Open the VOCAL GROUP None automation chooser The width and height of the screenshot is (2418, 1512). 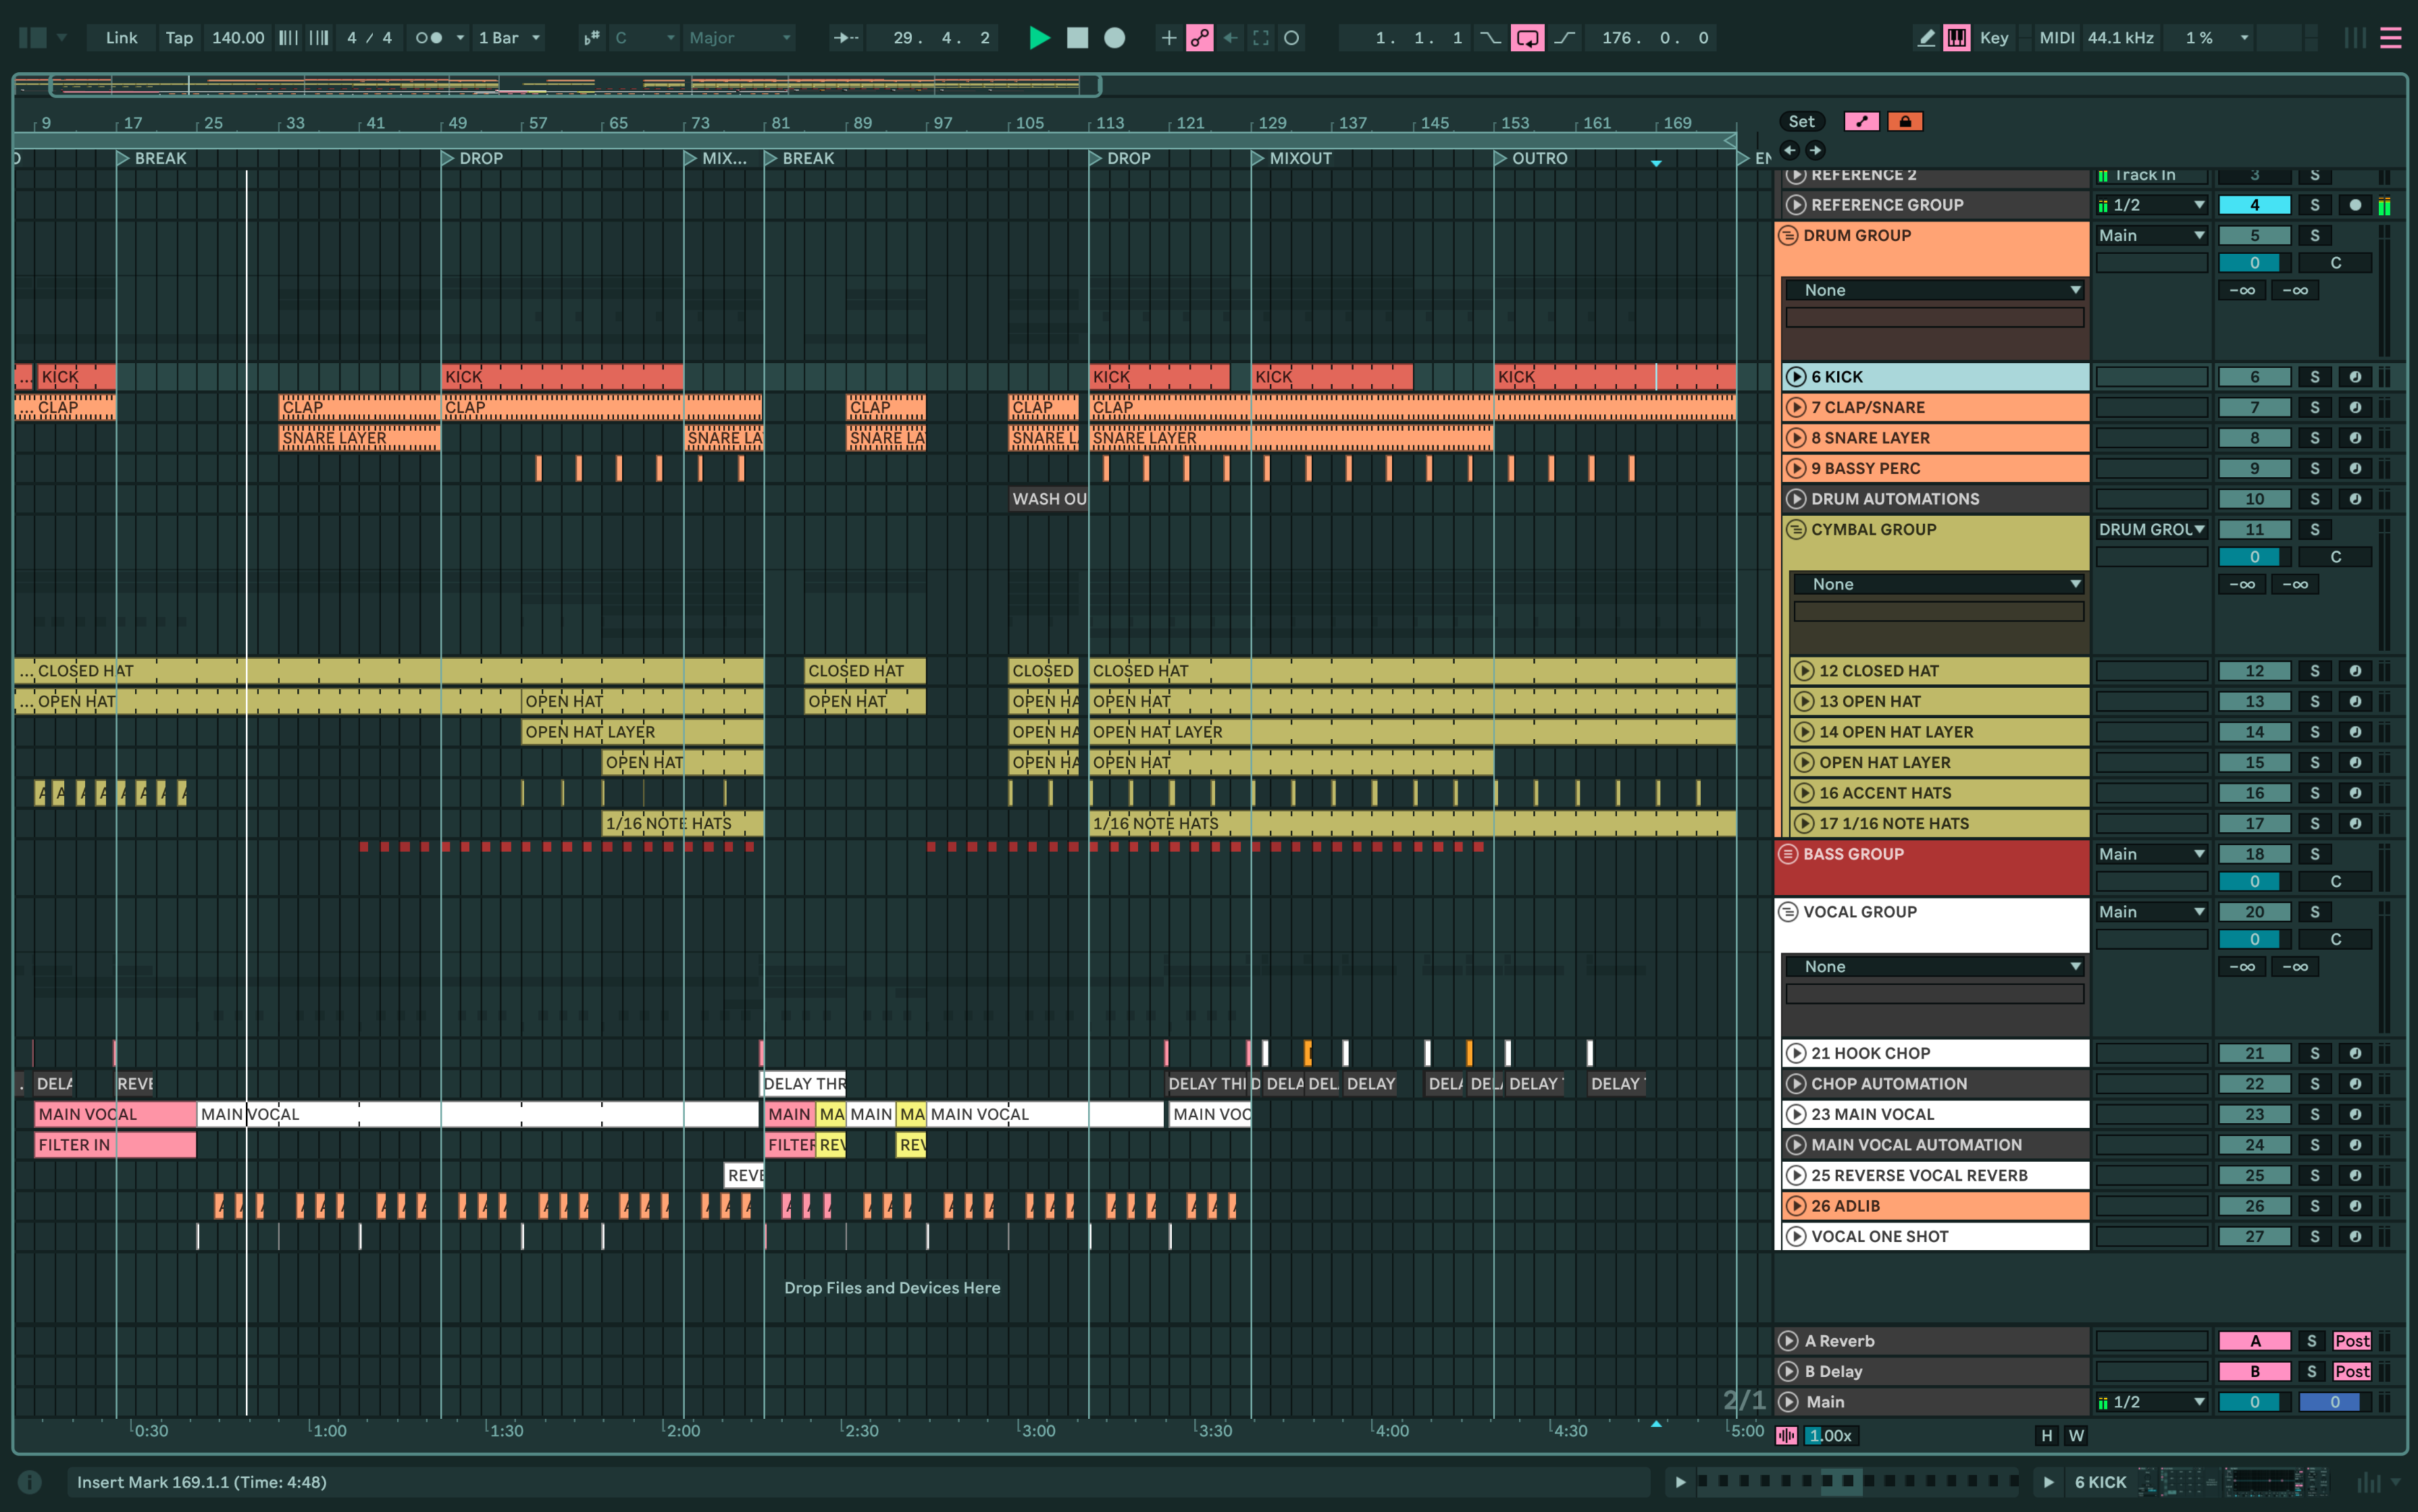(x=1934, y=967)
